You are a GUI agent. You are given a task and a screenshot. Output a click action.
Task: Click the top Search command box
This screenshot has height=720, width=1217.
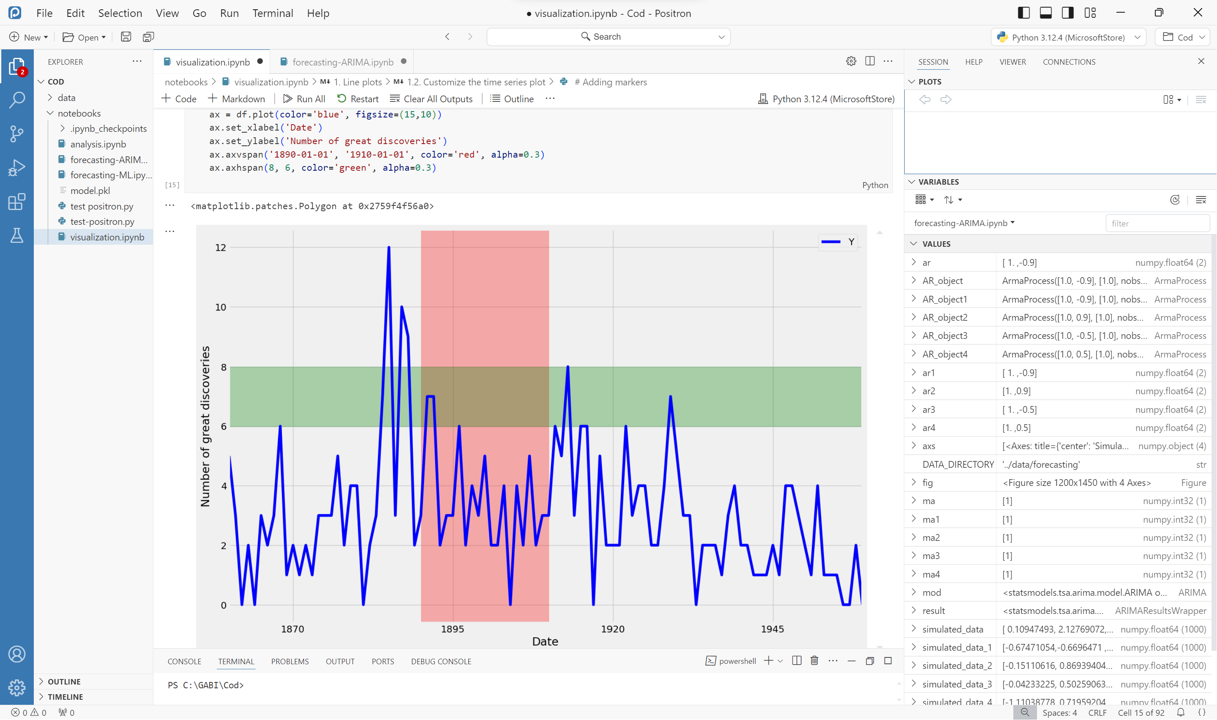[x=608, y=37]
